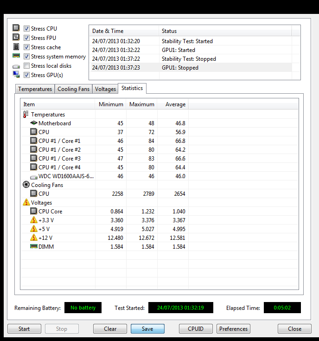Click the warning icon beside +12 V
The height and width of the screenshot is (341, 319).
(x=33, y=238)
